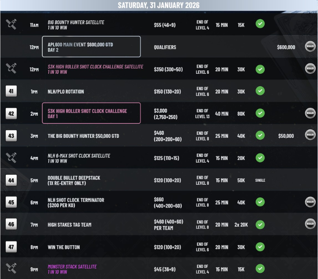This screenshot has width=318, height=279.
Task: Click green checkmark on 11AM Big Bounty Hunter Satellite row
Action: point(260,24)
